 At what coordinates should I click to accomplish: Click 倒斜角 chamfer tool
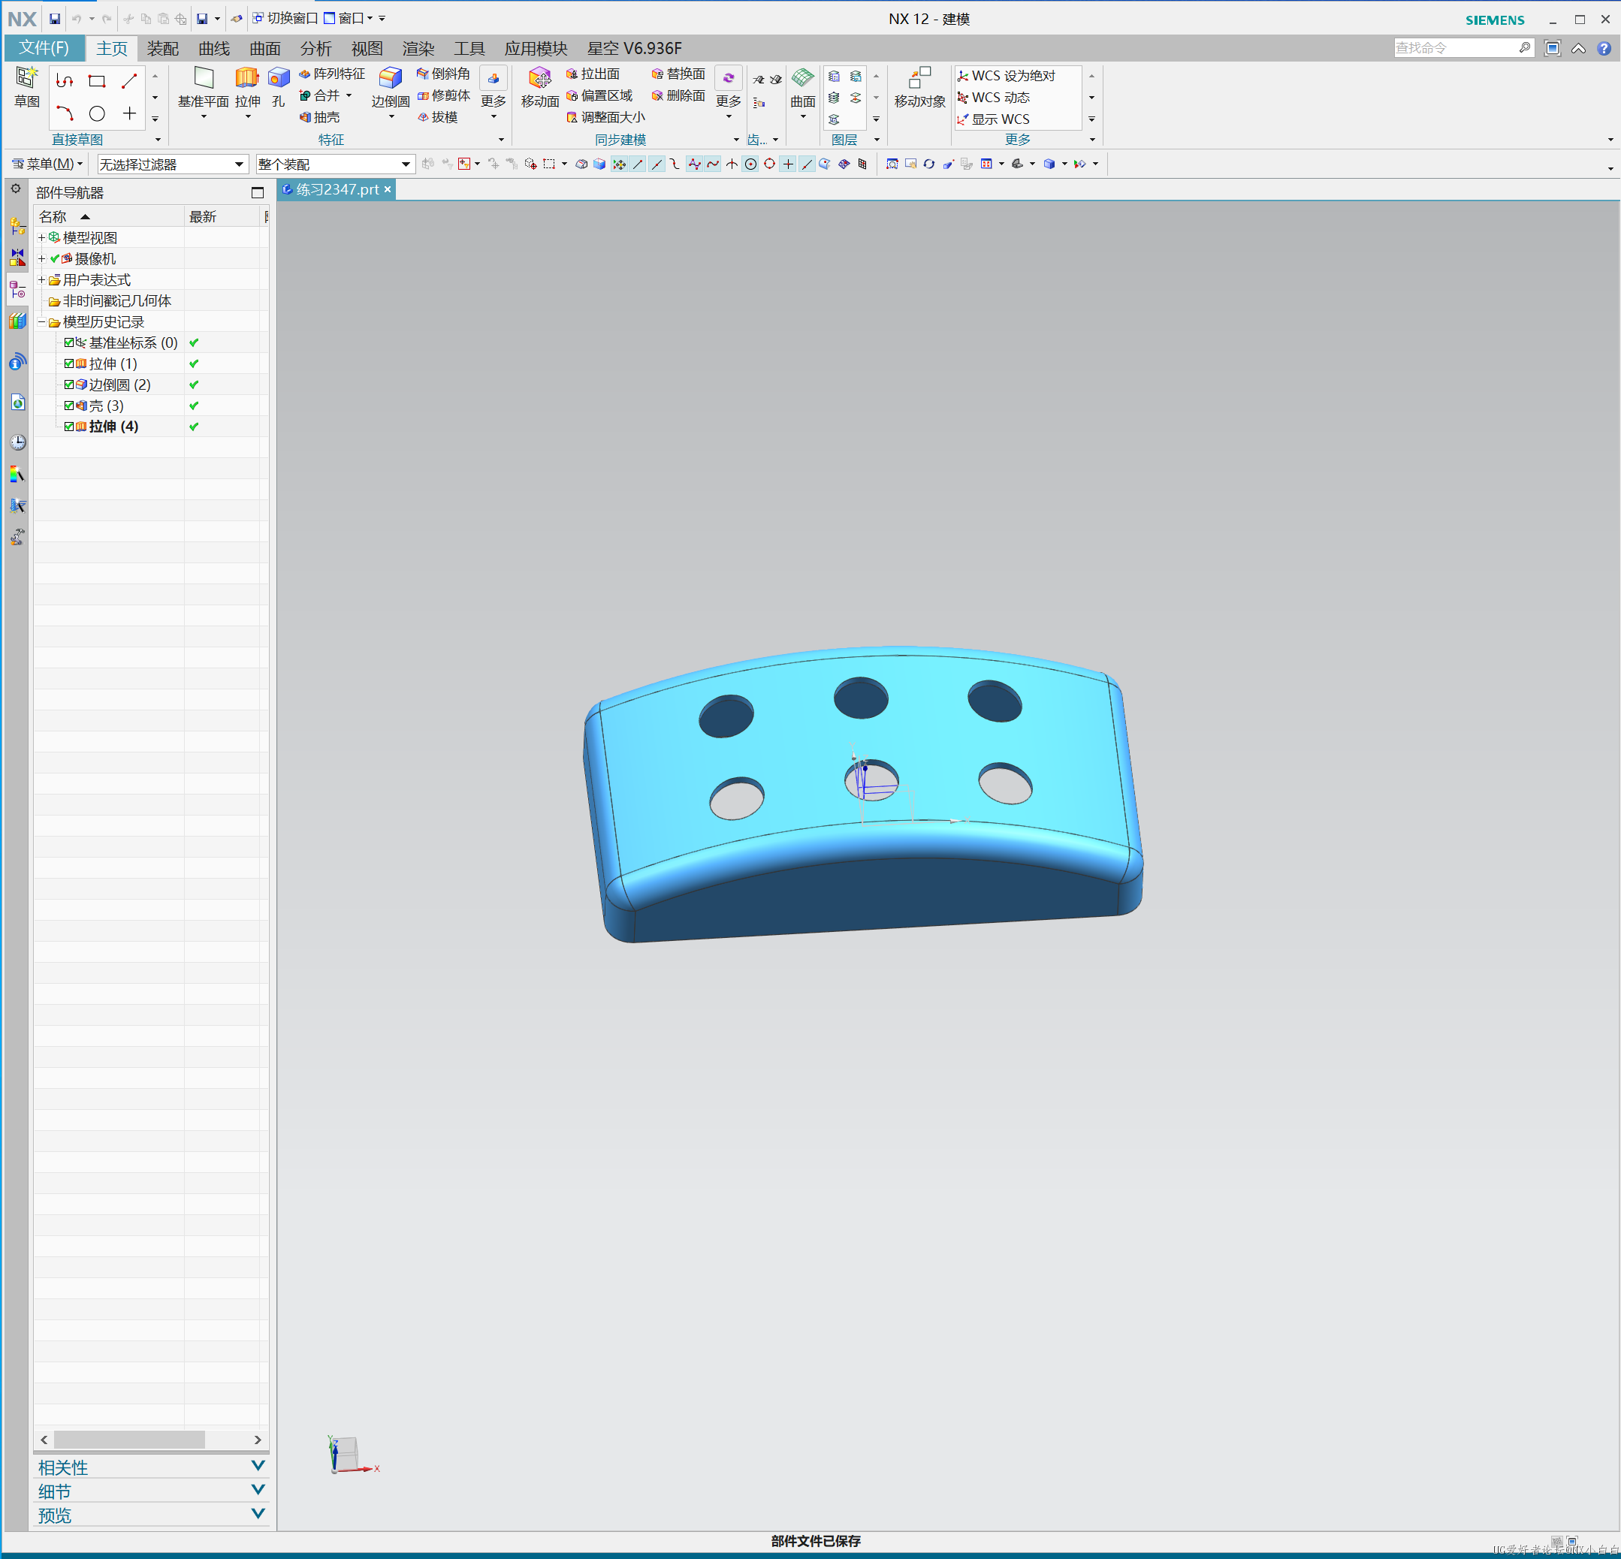point(442,74)
